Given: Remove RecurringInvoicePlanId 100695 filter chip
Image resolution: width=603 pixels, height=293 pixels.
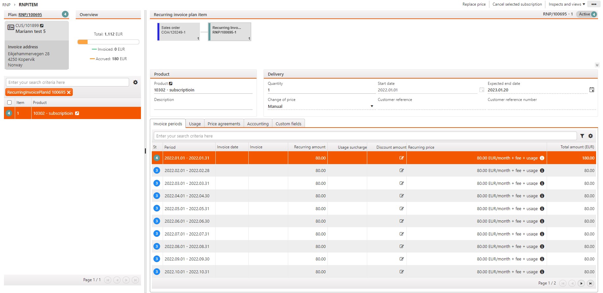Looking at the screenshot, I should 69,92.
